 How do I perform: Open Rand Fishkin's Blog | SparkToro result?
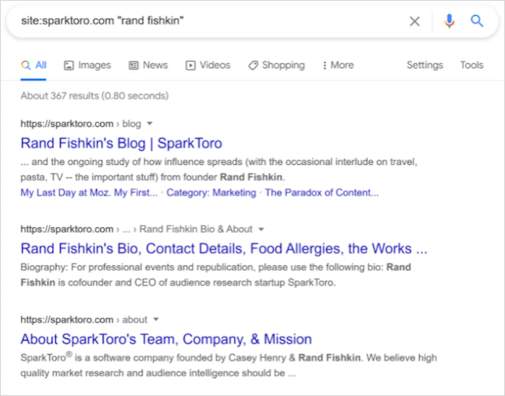coord(122,144)
